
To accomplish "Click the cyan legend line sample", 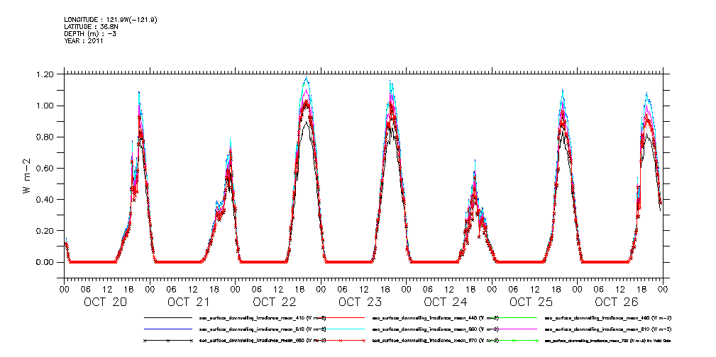I will coord(341,329).
